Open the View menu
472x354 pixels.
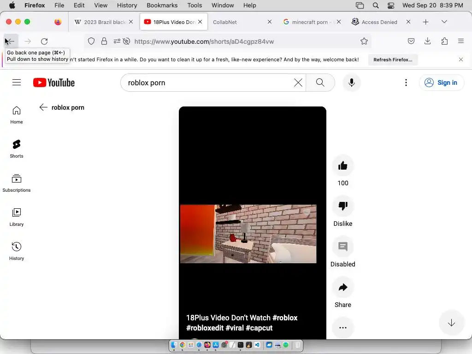[100, 6]
